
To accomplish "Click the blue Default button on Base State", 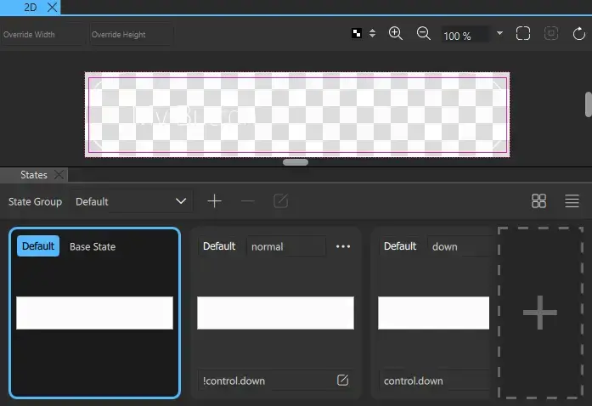I will click(x=38, y=246).
